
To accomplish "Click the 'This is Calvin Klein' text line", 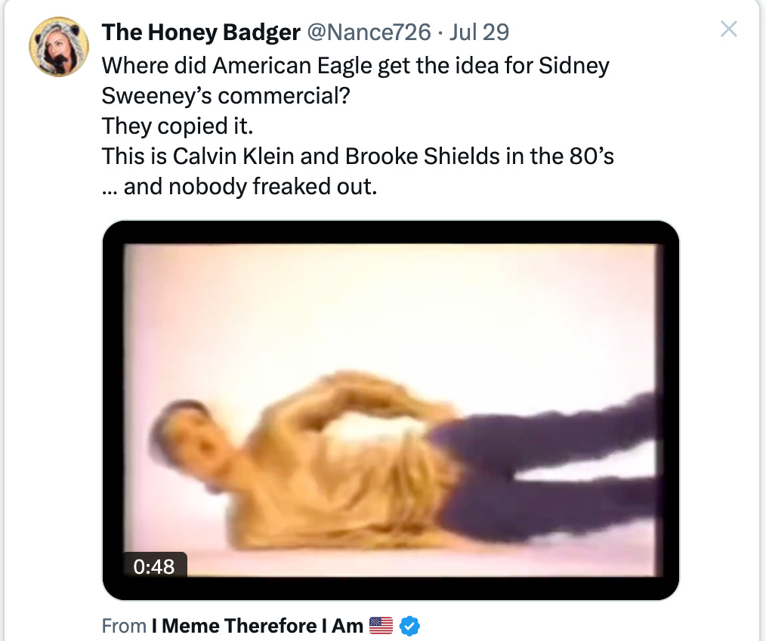I will (357, 156).
